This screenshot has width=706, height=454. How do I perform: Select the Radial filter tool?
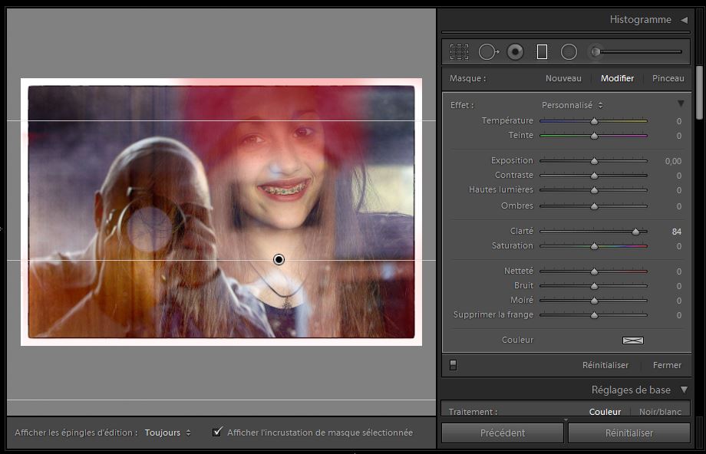pos(569,51)
